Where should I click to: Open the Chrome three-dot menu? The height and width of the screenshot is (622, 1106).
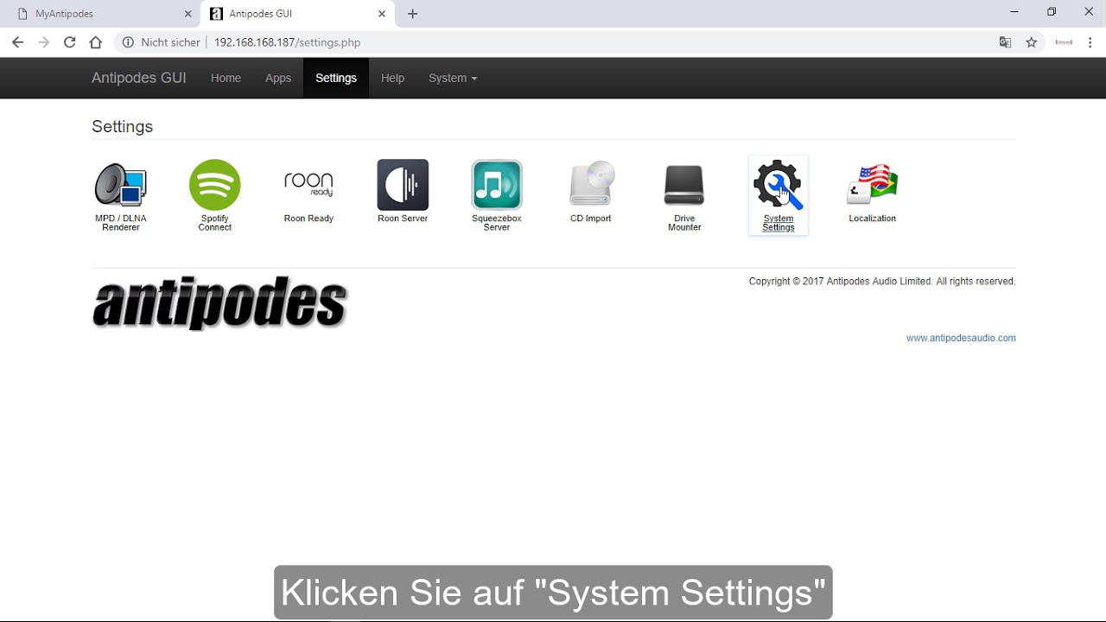click(x=1091, y=42)
